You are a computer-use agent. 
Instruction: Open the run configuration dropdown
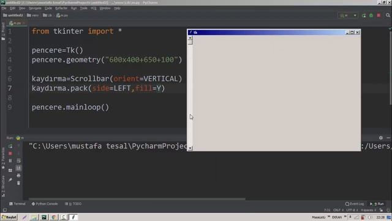[x=348, y=15]
